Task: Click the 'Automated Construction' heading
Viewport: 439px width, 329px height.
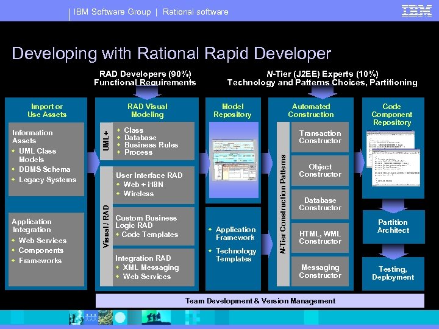Action: click(311, 110)
